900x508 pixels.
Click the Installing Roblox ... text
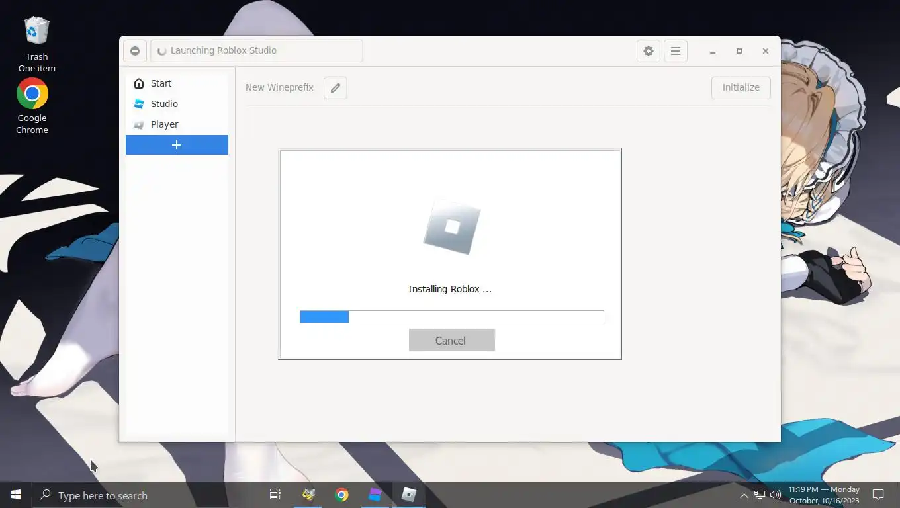pyautogui.click(x=450, y=289)
